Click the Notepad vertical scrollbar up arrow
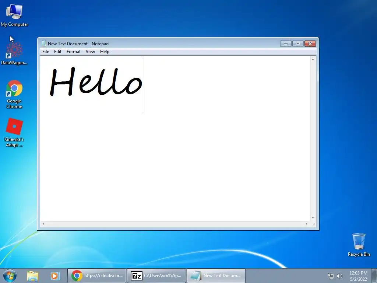Screen dimensions: 377x283 pyautogui.click(x=313, y=59)
